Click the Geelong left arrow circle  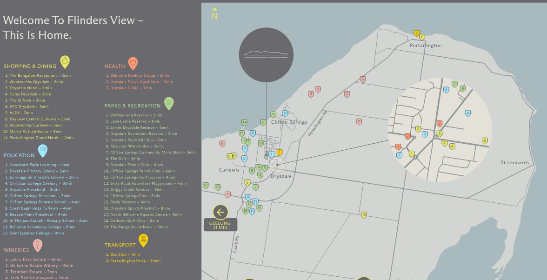click(220, 212)
